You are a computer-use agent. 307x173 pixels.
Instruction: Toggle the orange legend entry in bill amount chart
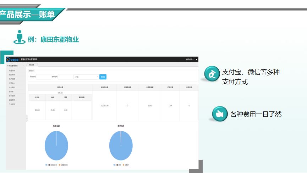[x=63, y=165]
